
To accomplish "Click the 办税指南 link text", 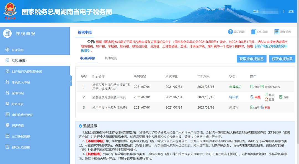I will pyautogui.click(x=262, y=32).
